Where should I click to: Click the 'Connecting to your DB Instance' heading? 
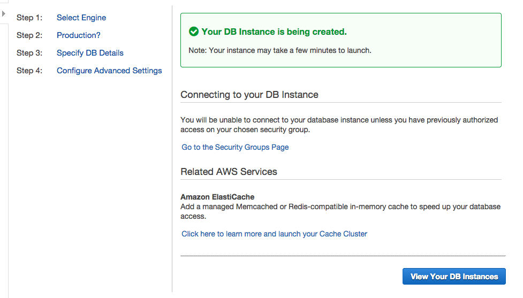pos(249,95)
